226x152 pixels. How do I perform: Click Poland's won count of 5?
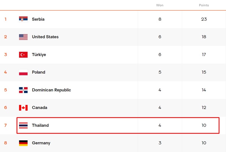tap(160, 72)
